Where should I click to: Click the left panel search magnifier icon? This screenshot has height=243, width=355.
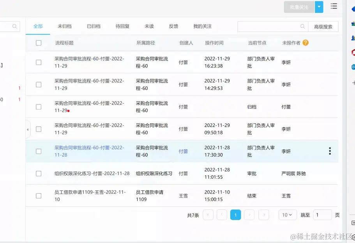[14, 26]
